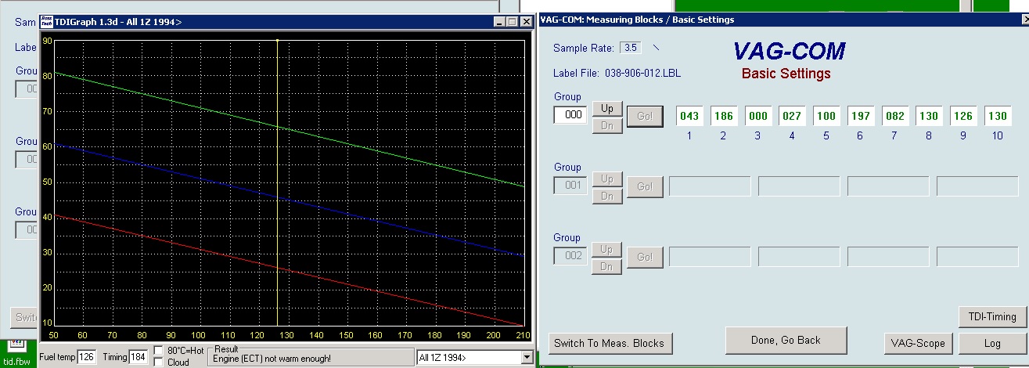Viewport: 1029px width, 368px height.
Task: Click the yellow timing marker line on graph
Action: click(277, 182)
